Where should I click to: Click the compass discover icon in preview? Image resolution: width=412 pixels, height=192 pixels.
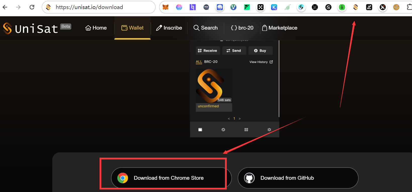click(x=223, y=130)
